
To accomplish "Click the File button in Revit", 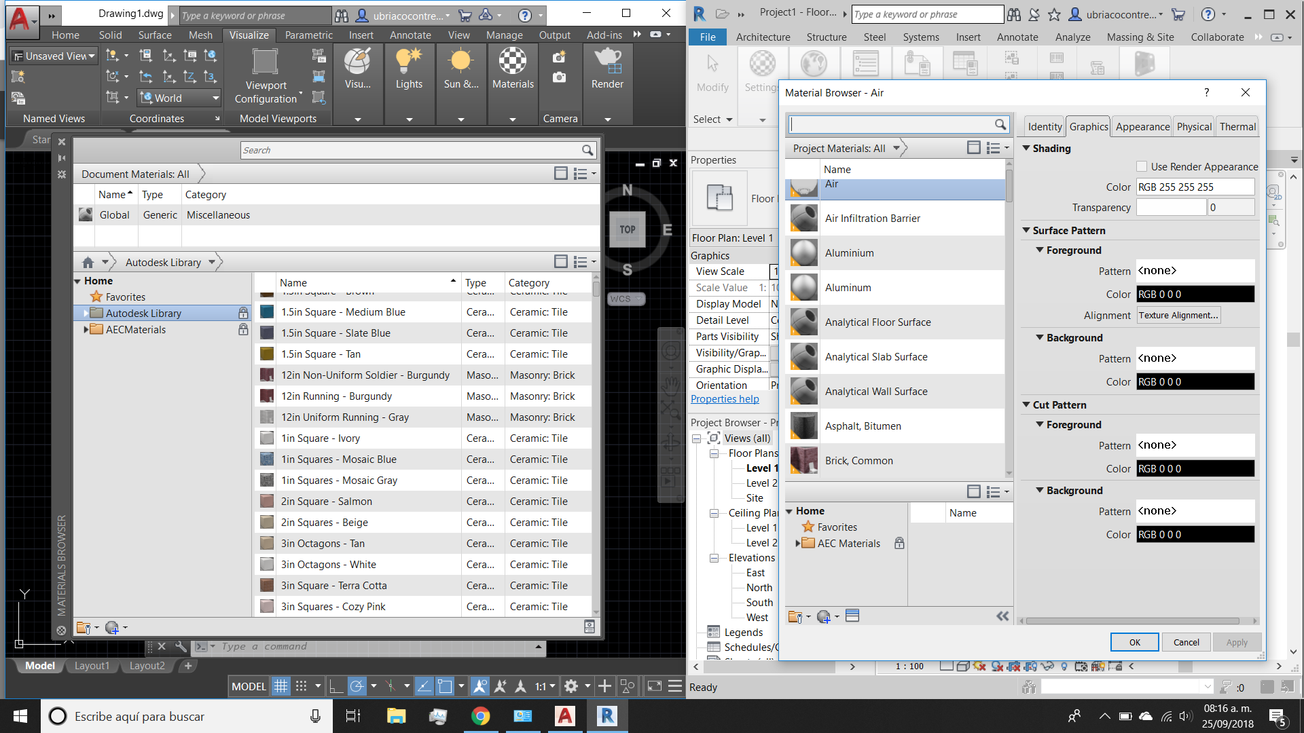I will click(x=708, y=37).
